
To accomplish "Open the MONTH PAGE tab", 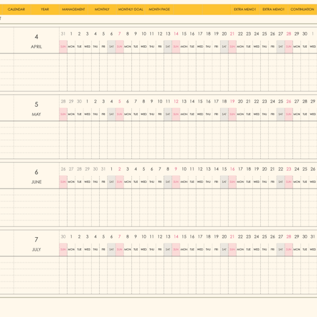I will click(159, 9).
